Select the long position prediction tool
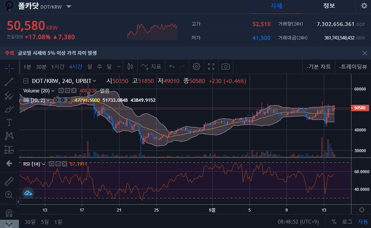This screenshot has width=371, height=228. coord(9,149)
